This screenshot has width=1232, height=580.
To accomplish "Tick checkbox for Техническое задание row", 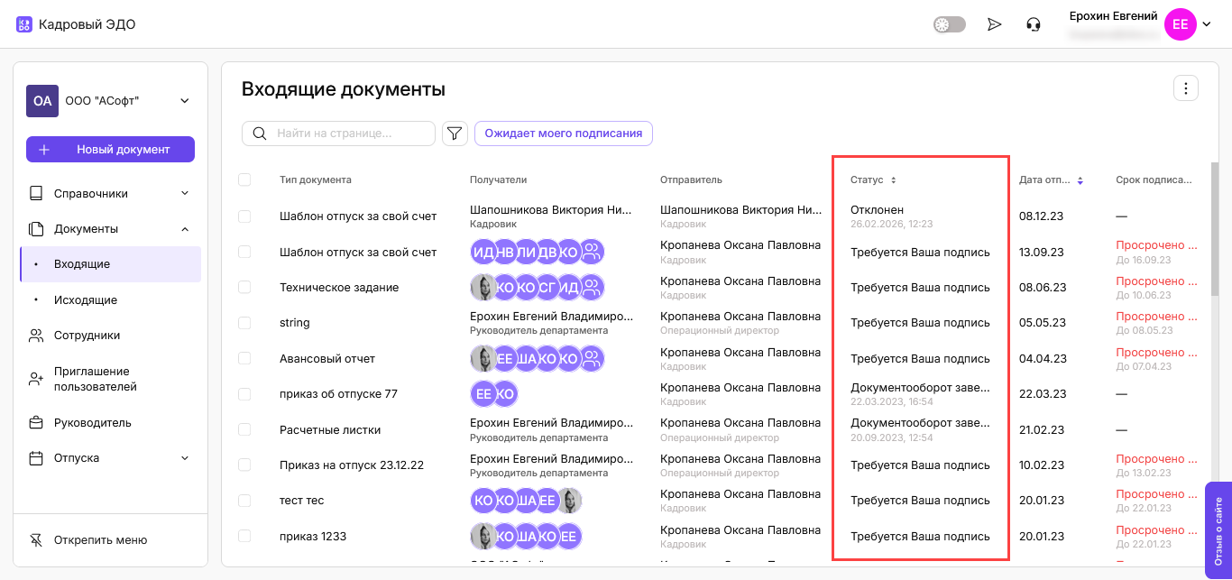I will click(x=244, y=288).
